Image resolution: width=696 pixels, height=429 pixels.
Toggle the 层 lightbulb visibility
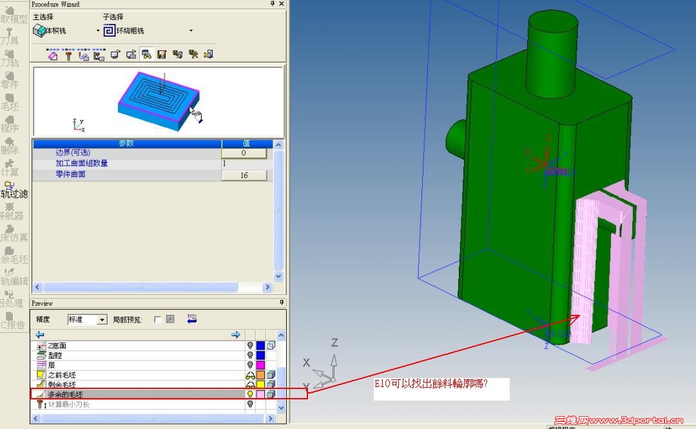[x=250, y=365]
